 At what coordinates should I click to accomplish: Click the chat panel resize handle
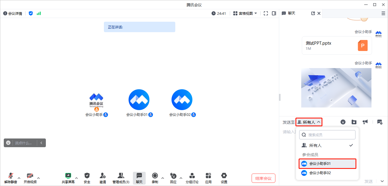pyautogui.click(x=280, y=97)
